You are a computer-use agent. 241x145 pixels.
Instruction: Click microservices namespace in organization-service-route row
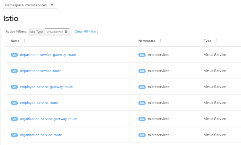[x=159, y=135]
